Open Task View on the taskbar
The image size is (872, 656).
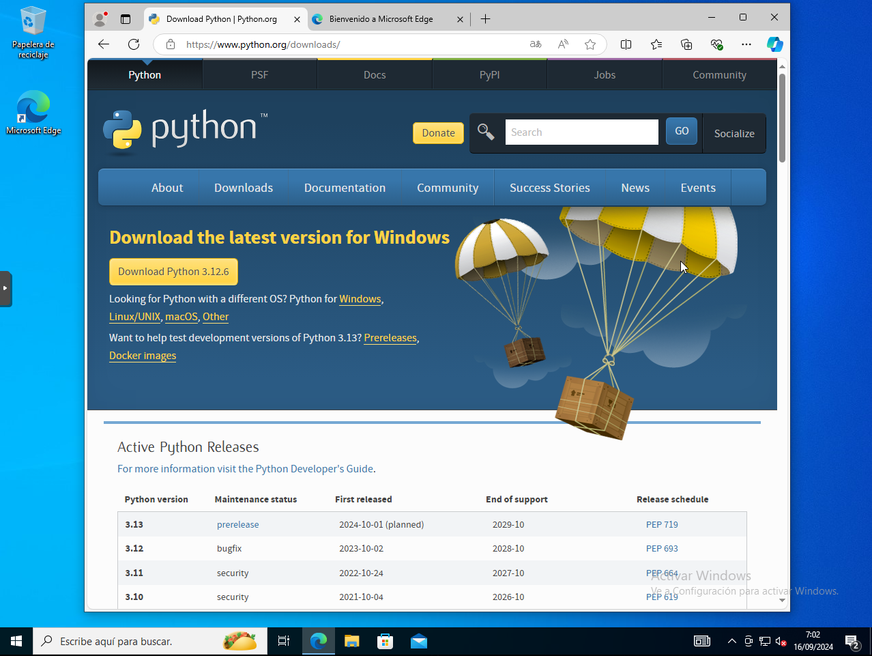coord(284,641)
